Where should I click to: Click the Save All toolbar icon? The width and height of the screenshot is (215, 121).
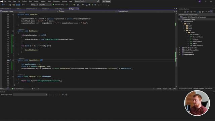pos(19,5)
